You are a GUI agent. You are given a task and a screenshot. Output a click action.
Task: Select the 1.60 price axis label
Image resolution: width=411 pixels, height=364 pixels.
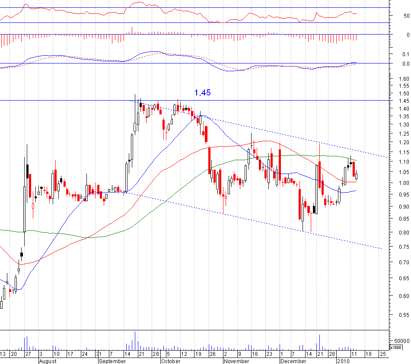coord(404,79)
